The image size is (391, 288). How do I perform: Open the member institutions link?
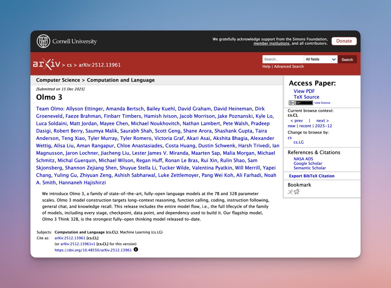click(271, 43)
